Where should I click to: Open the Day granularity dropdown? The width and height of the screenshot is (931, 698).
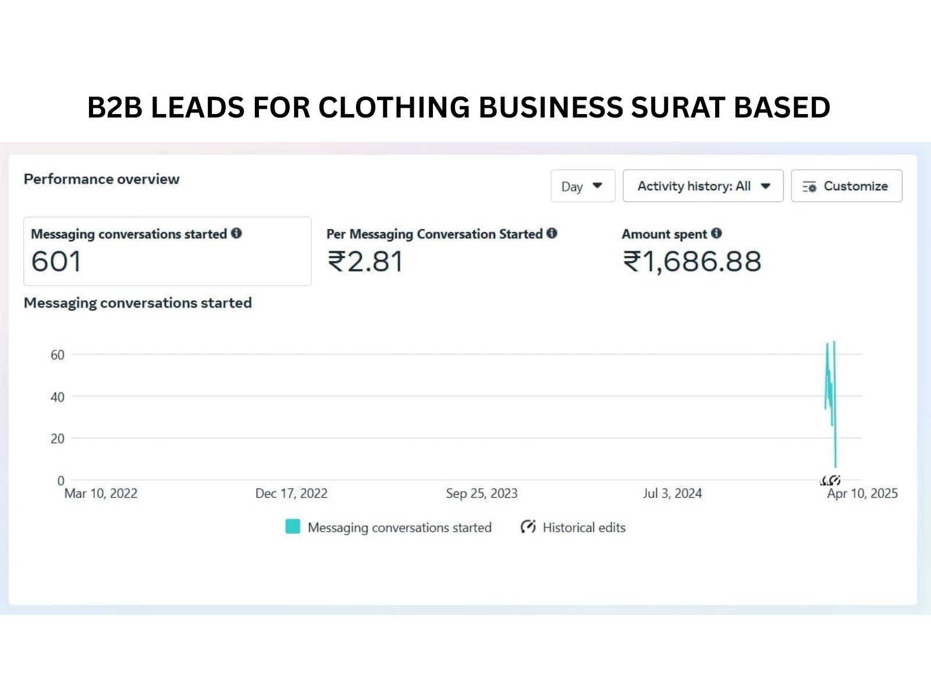click(x=582, y=186)
